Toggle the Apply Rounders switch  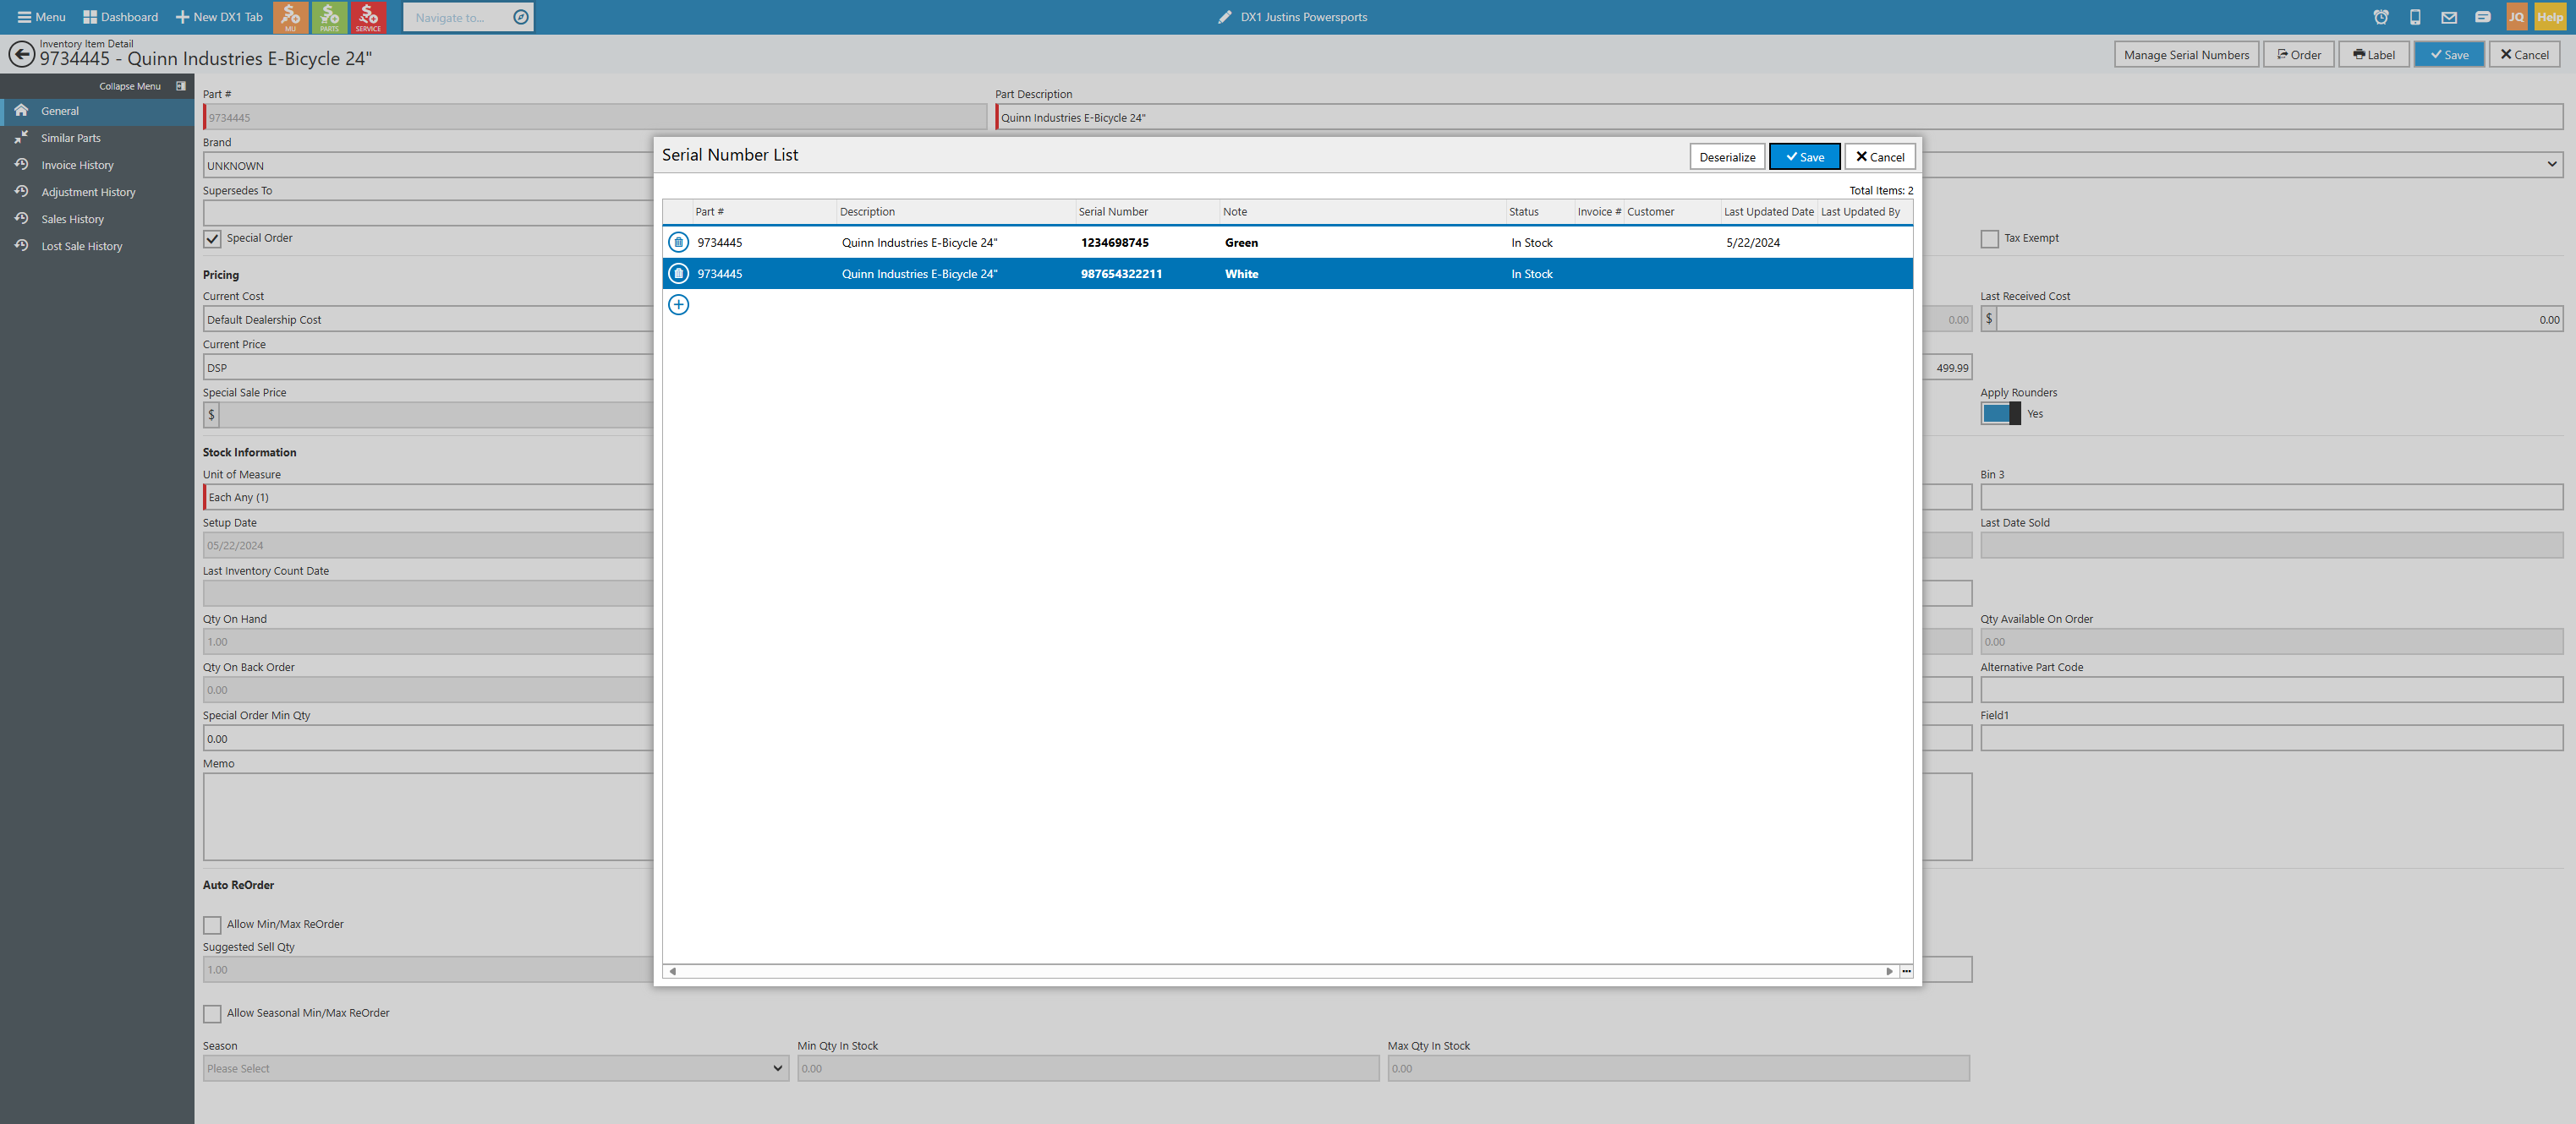(x=2001, y=413)
